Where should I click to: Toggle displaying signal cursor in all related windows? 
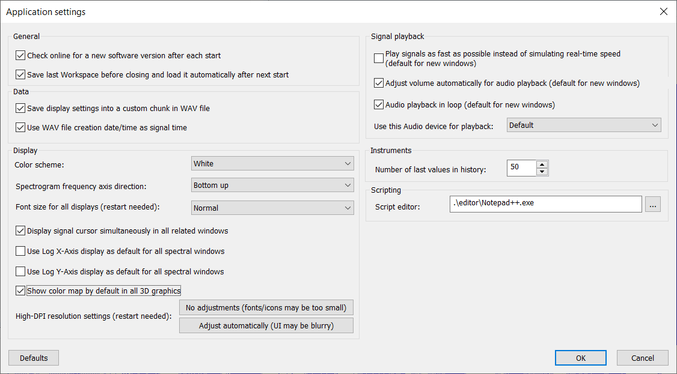(x=20, y=231)
